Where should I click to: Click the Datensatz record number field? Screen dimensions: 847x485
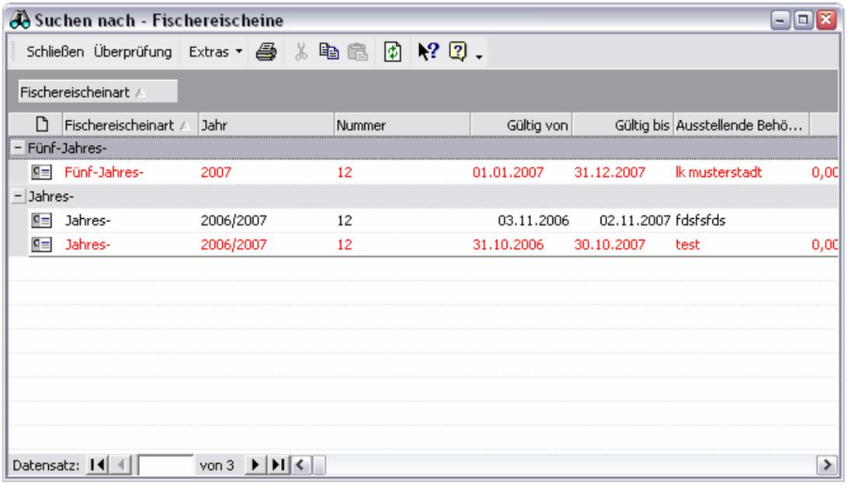165,465
